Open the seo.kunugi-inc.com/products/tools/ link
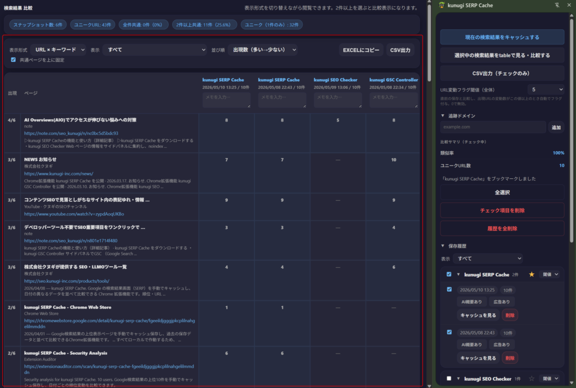The image size is (576, 388). click(x=67, y=281)
